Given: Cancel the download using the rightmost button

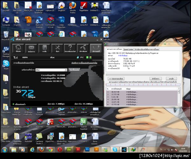Looking at the screenshot, I should [x=171, y=79].
